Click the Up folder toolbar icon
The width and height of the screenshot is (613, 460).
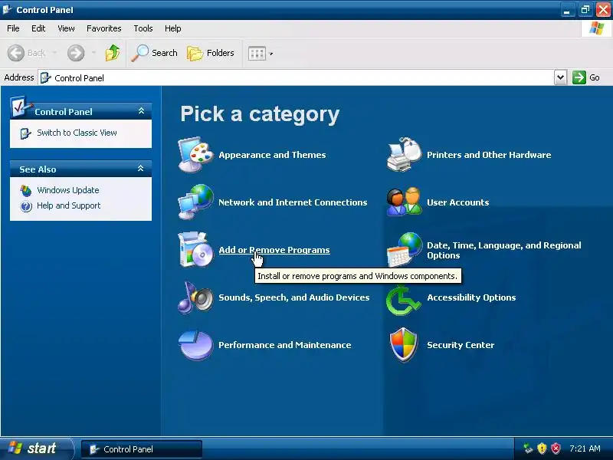(x=112, y=53)
